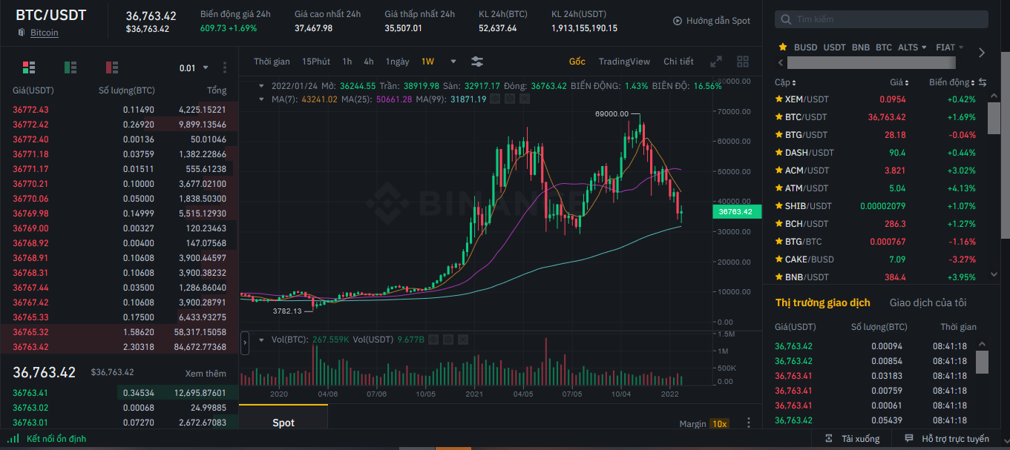Select the 4h chart interval
This screenshot has width=1010, height=450.
369,62
